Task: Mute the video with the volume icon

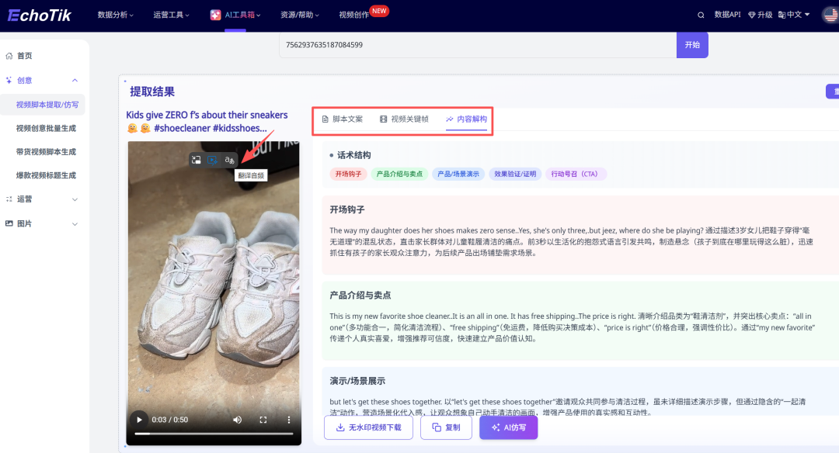Action: pos(237,419)
